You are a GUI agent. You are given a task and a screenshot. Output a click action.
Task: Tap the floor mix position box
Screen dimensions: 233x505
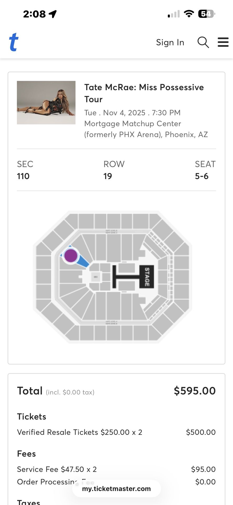[96, 277]
